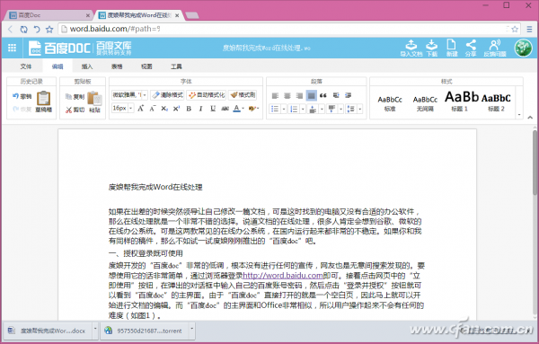
Task: Apply a bulleted list
Action: (x=275, y=109)
